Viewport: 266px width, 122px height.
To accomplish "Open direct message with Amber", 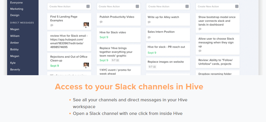I will [x=14, y=43].
